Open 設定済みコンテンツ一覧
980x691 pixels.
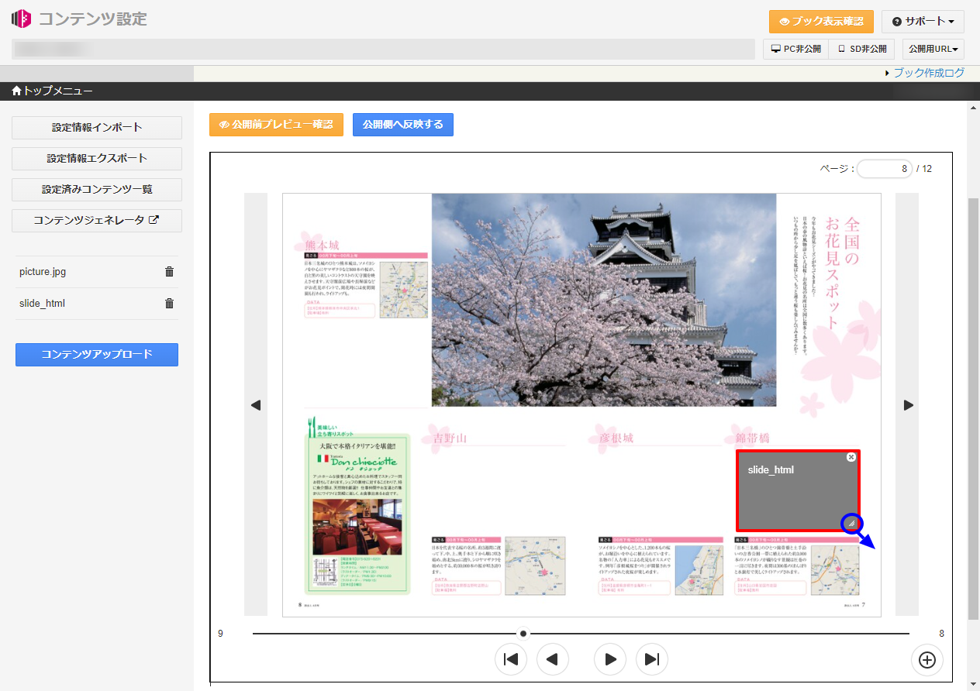click(97, 189)
